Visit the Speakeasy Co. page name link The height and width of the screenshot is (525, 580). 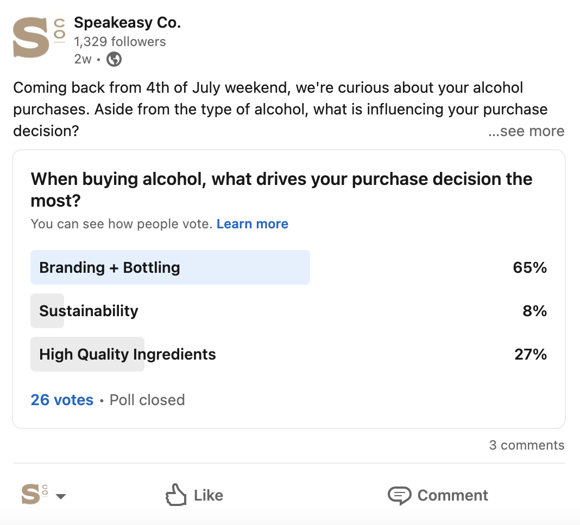pos(127,23)
